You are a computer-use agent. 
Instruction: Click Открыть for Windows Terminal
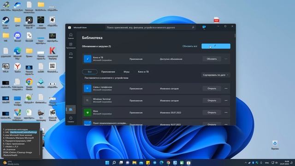coord(212,101)
